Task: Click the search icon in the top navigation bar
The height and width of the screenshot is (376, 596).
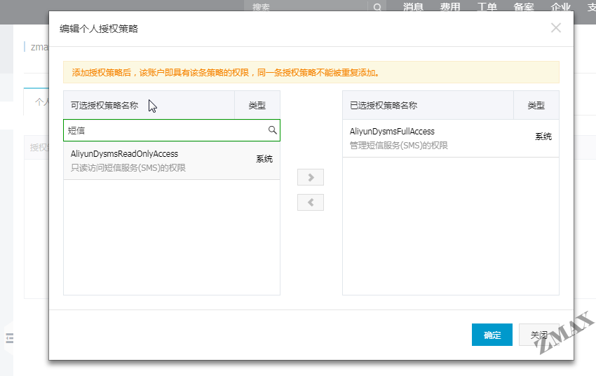Action: pyautogui.click(x=377, y=7)
